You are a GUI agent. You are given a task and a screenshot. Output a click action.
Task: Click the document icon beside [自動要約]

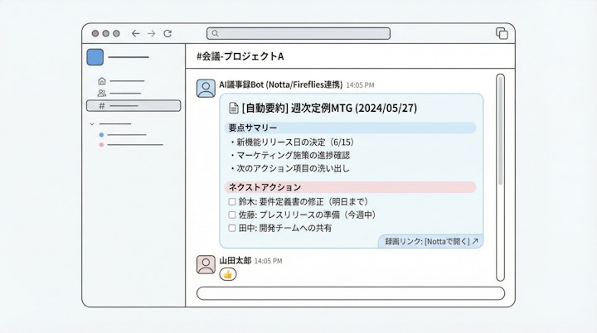(x=233, y=108)
